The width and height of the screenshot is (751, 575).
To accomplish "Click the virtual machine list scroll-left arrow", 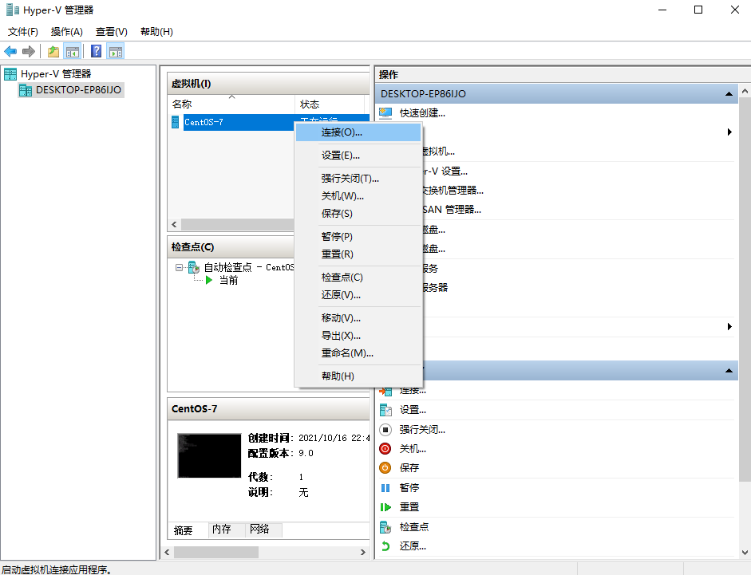I will point(174,225).
